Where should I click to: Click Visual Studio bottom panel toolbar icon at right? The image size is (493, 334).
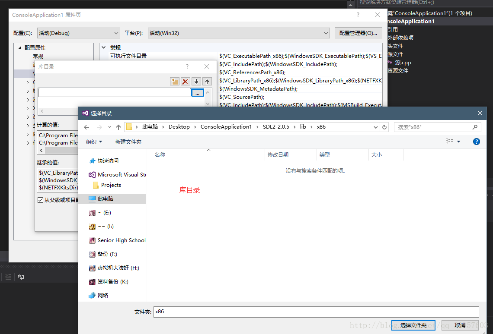(x=21, y=277)
